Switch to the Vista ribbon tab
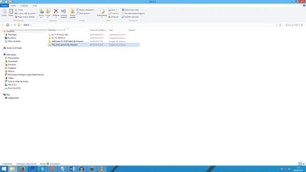 [x=35, y=6]
